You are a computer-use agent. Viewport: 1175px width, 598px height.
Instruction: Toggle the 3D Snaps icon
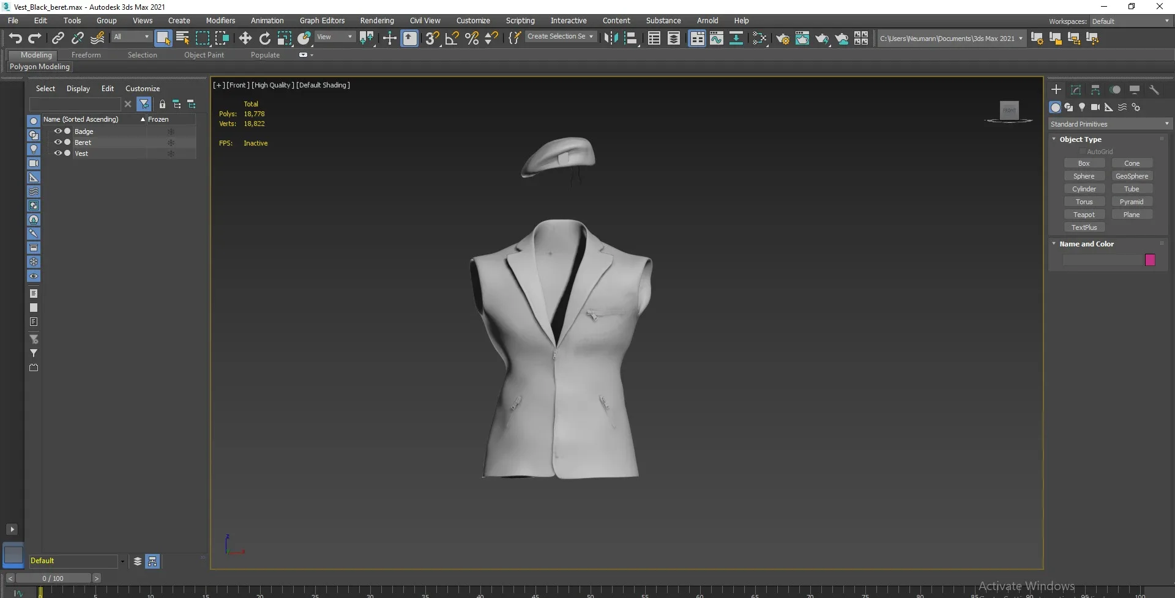pyautogui.click(x=432, y=38)
